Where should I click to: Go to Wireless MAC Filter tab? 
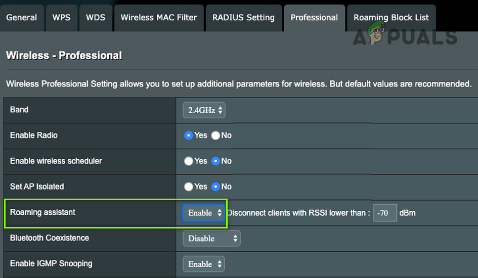pyautogui.click(x=159, y=18)
